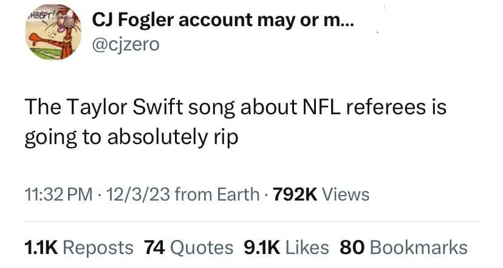This screenshot has width=503, height=268.
Task: Show the 74 Quotes list
Action: click(188, 247)
